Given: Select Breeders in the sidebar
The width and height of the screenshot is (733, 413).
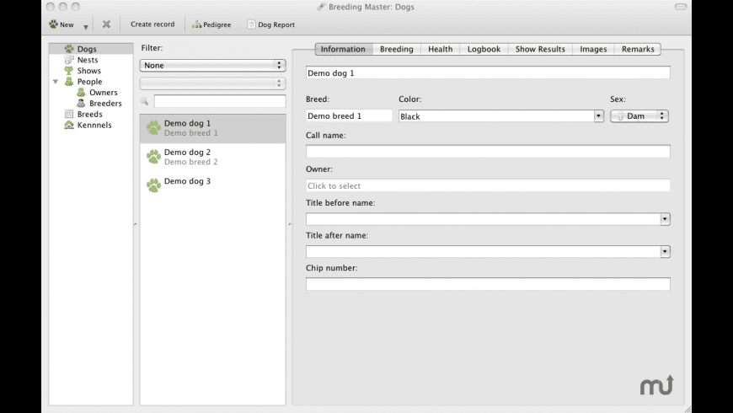Looking at the screenshot, I should coord(105,104).
